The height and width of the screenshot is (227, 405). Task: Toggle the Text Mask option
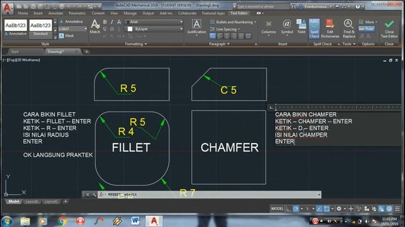(66, 36)
